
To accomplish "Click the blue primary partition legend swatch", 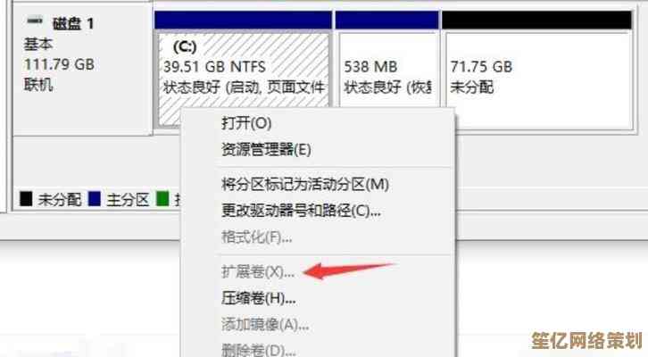I will (95, 199).
